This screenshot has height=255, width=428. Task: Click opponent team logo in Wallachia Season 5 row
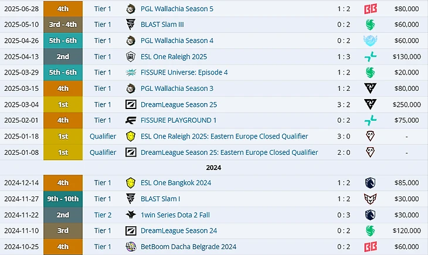[370, 9]
